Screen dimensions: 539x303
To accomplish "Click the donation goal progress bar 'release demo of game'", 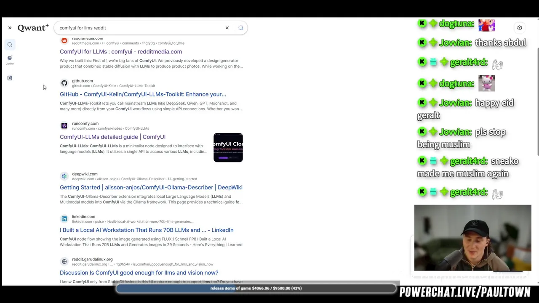I will click(256, 288).
